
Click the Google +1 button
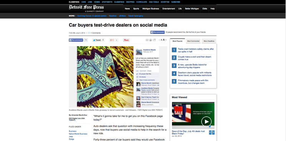(112, 40)
